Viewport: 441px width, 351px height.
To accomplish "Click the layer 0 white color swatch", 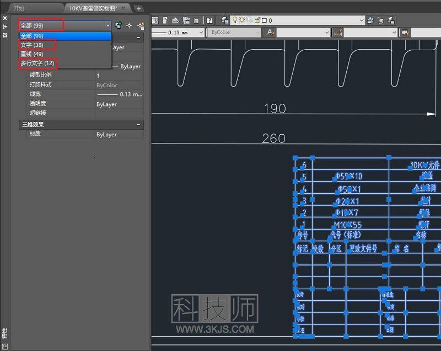I will 264,20.
